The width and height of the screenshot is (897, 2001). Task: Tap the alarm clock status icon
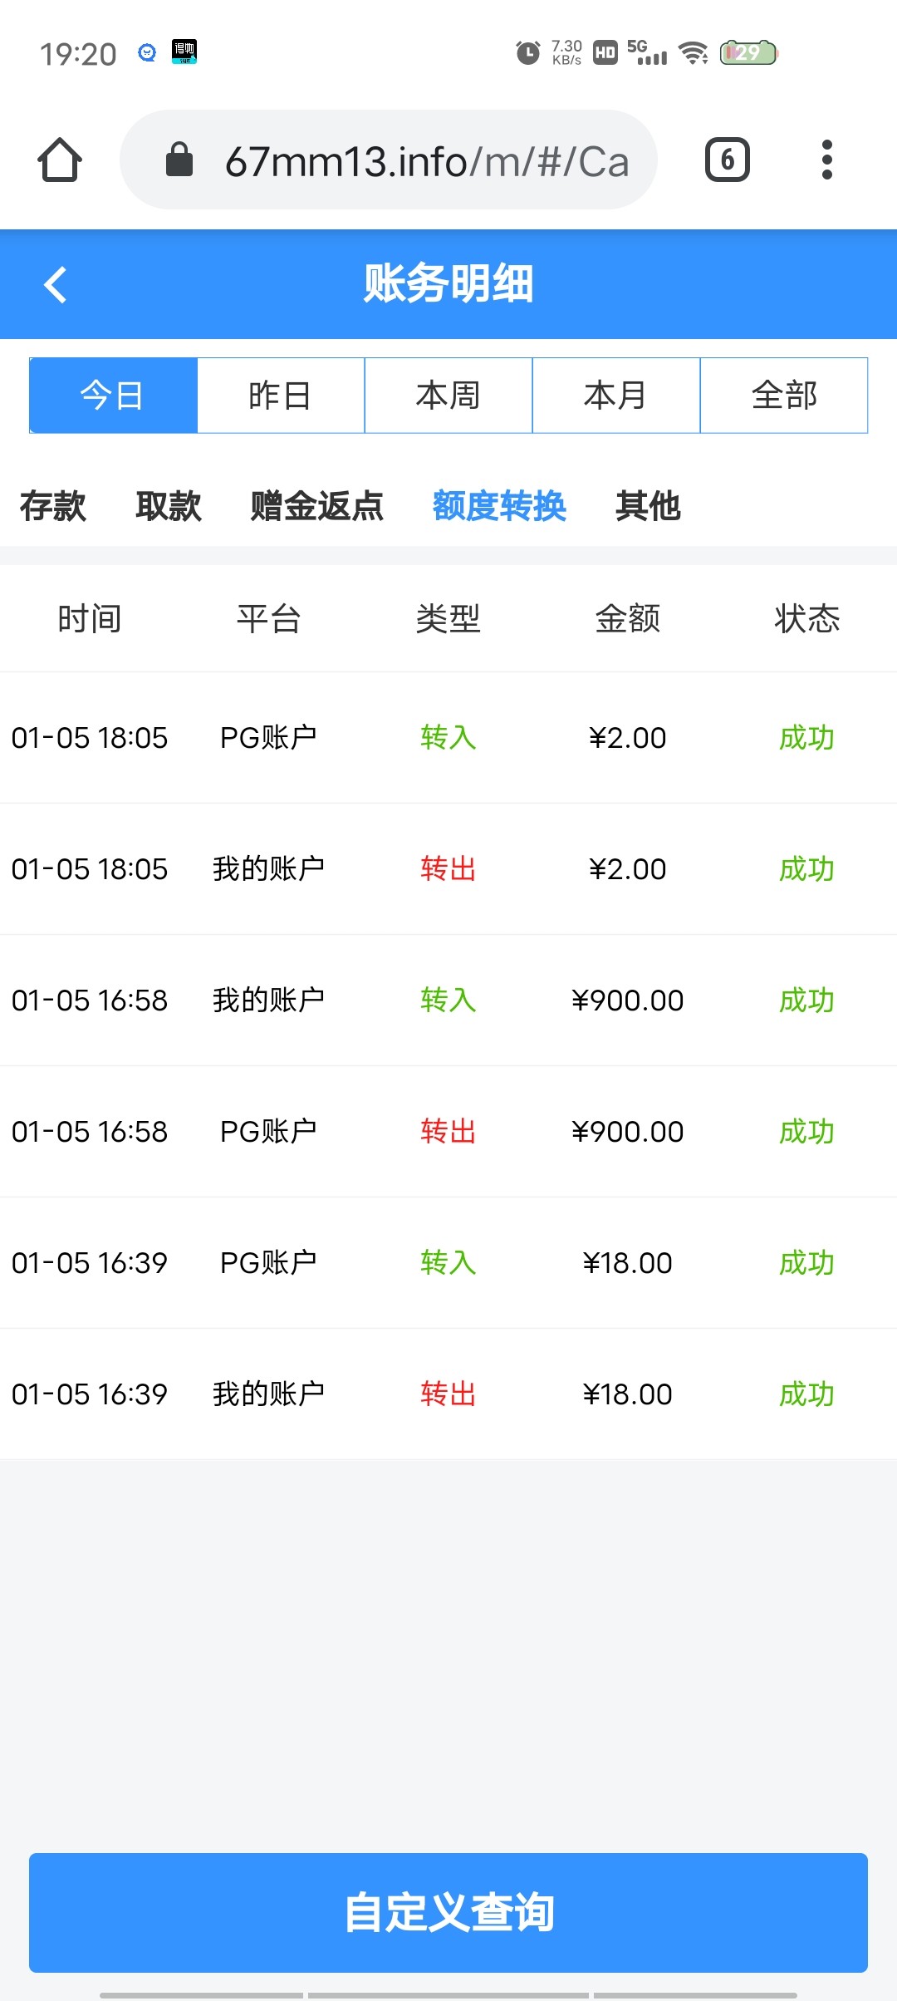point(527,53)
